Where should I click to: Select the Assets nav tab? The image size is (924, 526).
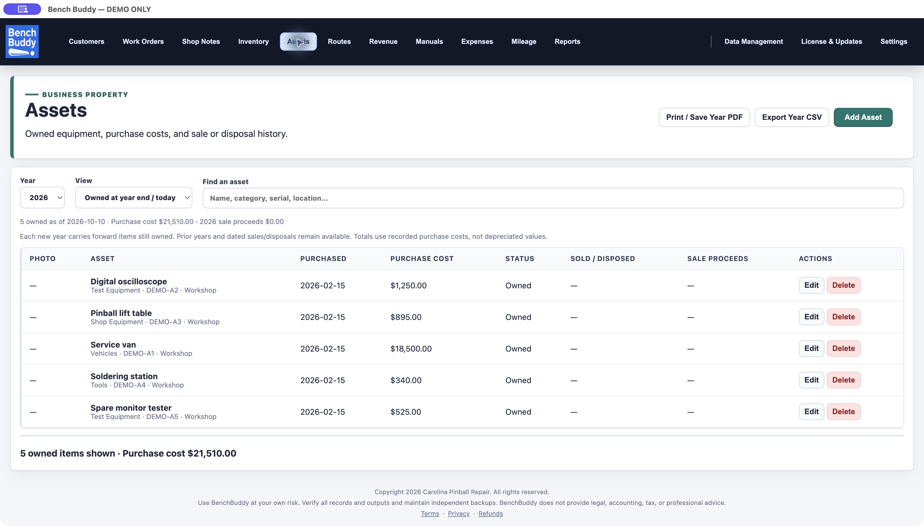pyautogui.click(x=298, y=42)
